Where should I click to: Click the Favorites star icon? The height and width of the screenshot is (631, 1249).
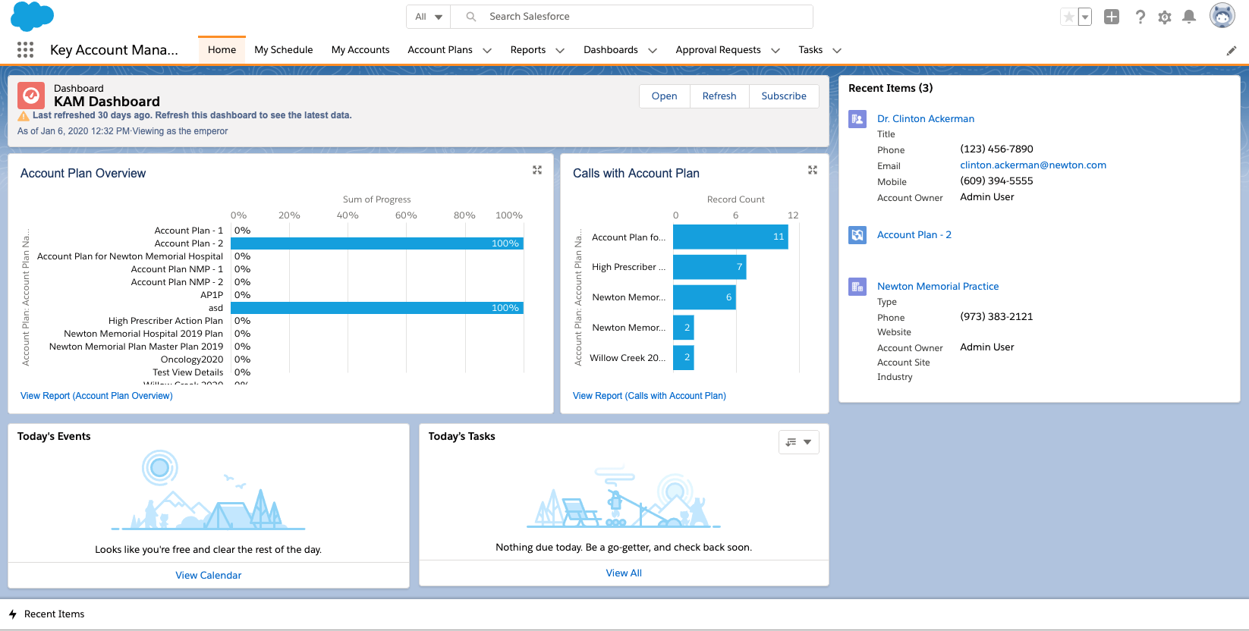tap(1068, 17)
